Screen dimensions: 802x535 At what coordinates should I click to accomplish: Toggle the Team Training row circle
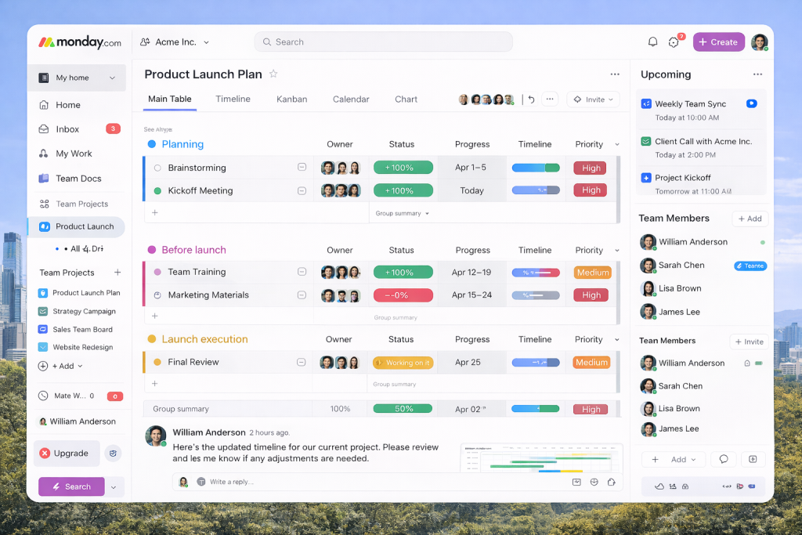coord(157,272)
